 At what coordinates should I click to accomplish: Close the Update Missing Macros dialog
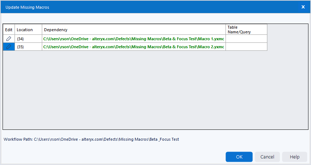[x=303, y=7]
